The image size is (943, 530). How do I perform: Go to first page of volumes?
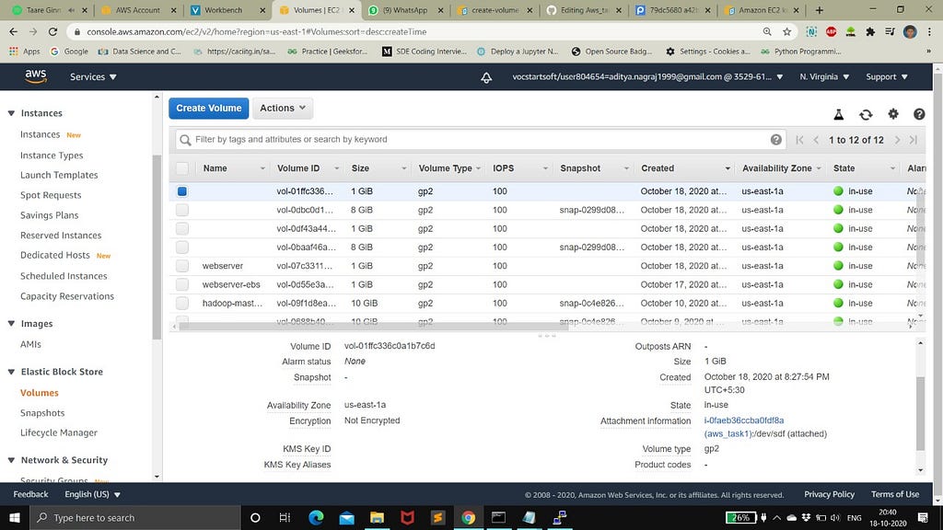pyautogui.click(x=799, y=140)
